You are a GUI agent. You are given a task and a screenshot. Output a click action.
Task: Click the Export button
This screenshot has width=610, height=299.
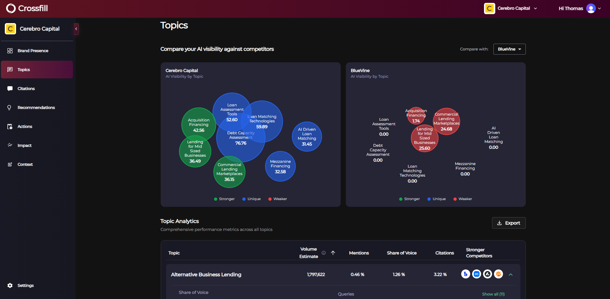[x=509, y=223]
